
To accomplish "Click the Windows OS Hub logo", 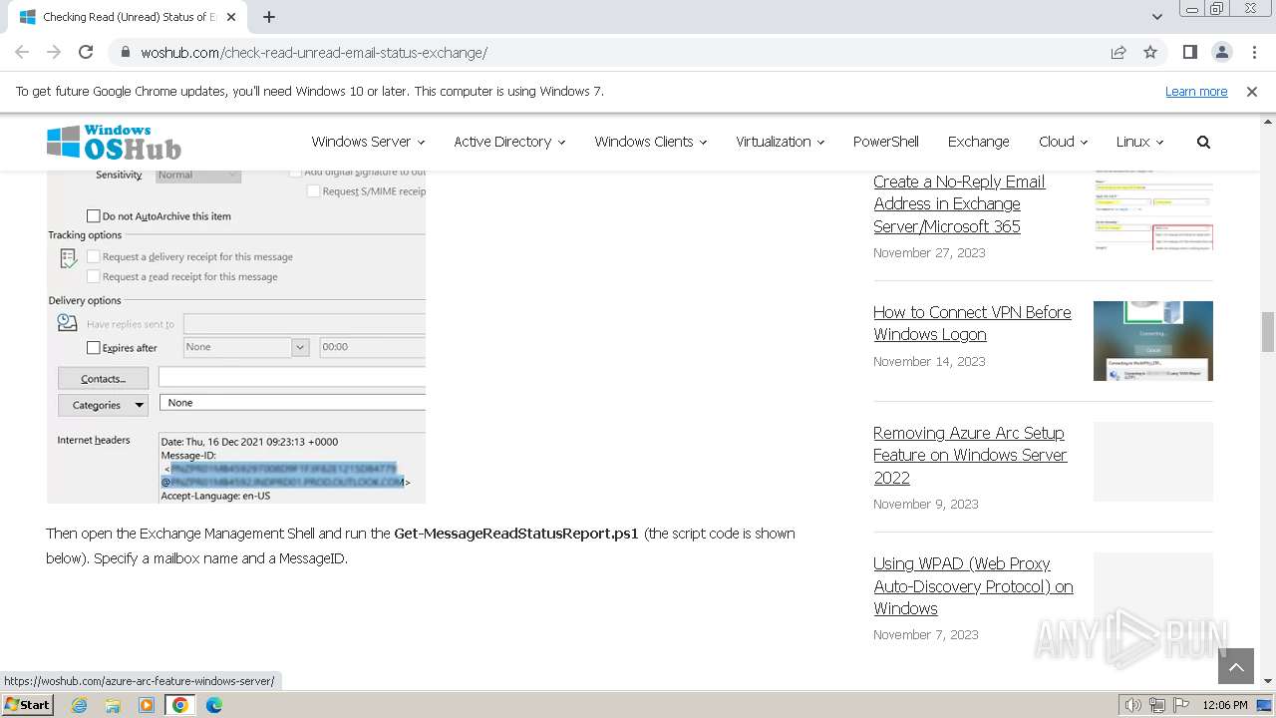I will tap(114, 142).
